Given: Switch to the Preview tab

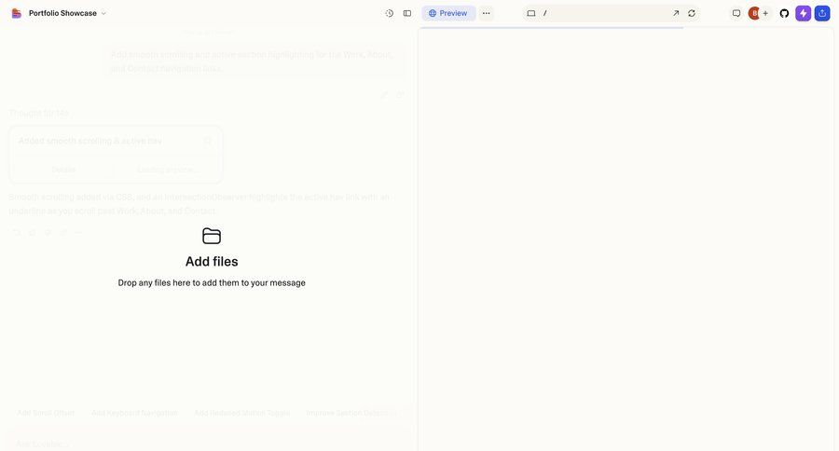Looking at the screenshot, I should click(448, 13).
